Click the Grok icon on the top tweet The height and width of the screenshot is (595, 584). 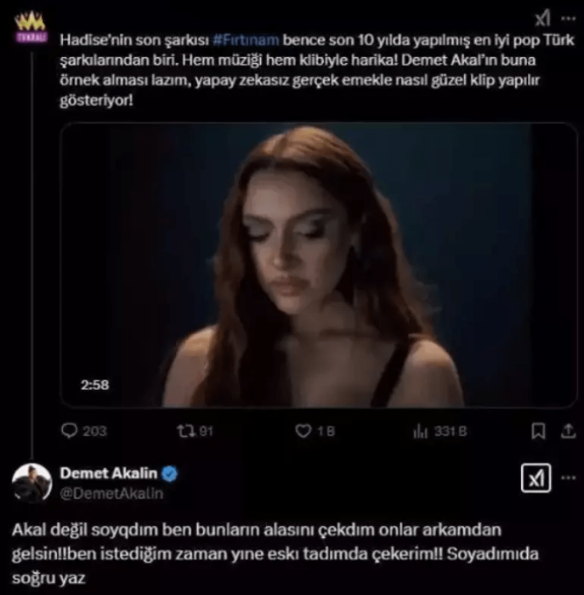point(542,18)
